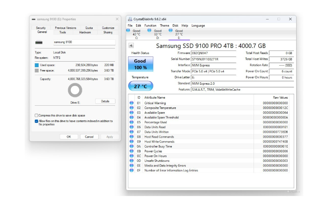Click the disk usage donut chart

pyautogui.click(x=75, y=90)
